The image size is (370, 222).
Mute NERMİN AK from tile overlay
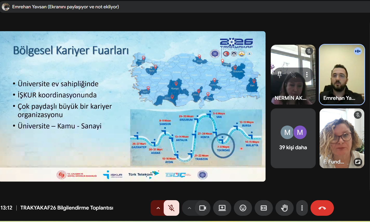tap(293, 75)
